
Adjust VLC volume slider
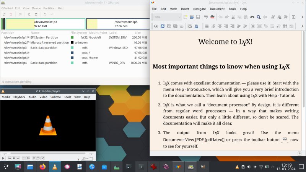coord(87,159)
